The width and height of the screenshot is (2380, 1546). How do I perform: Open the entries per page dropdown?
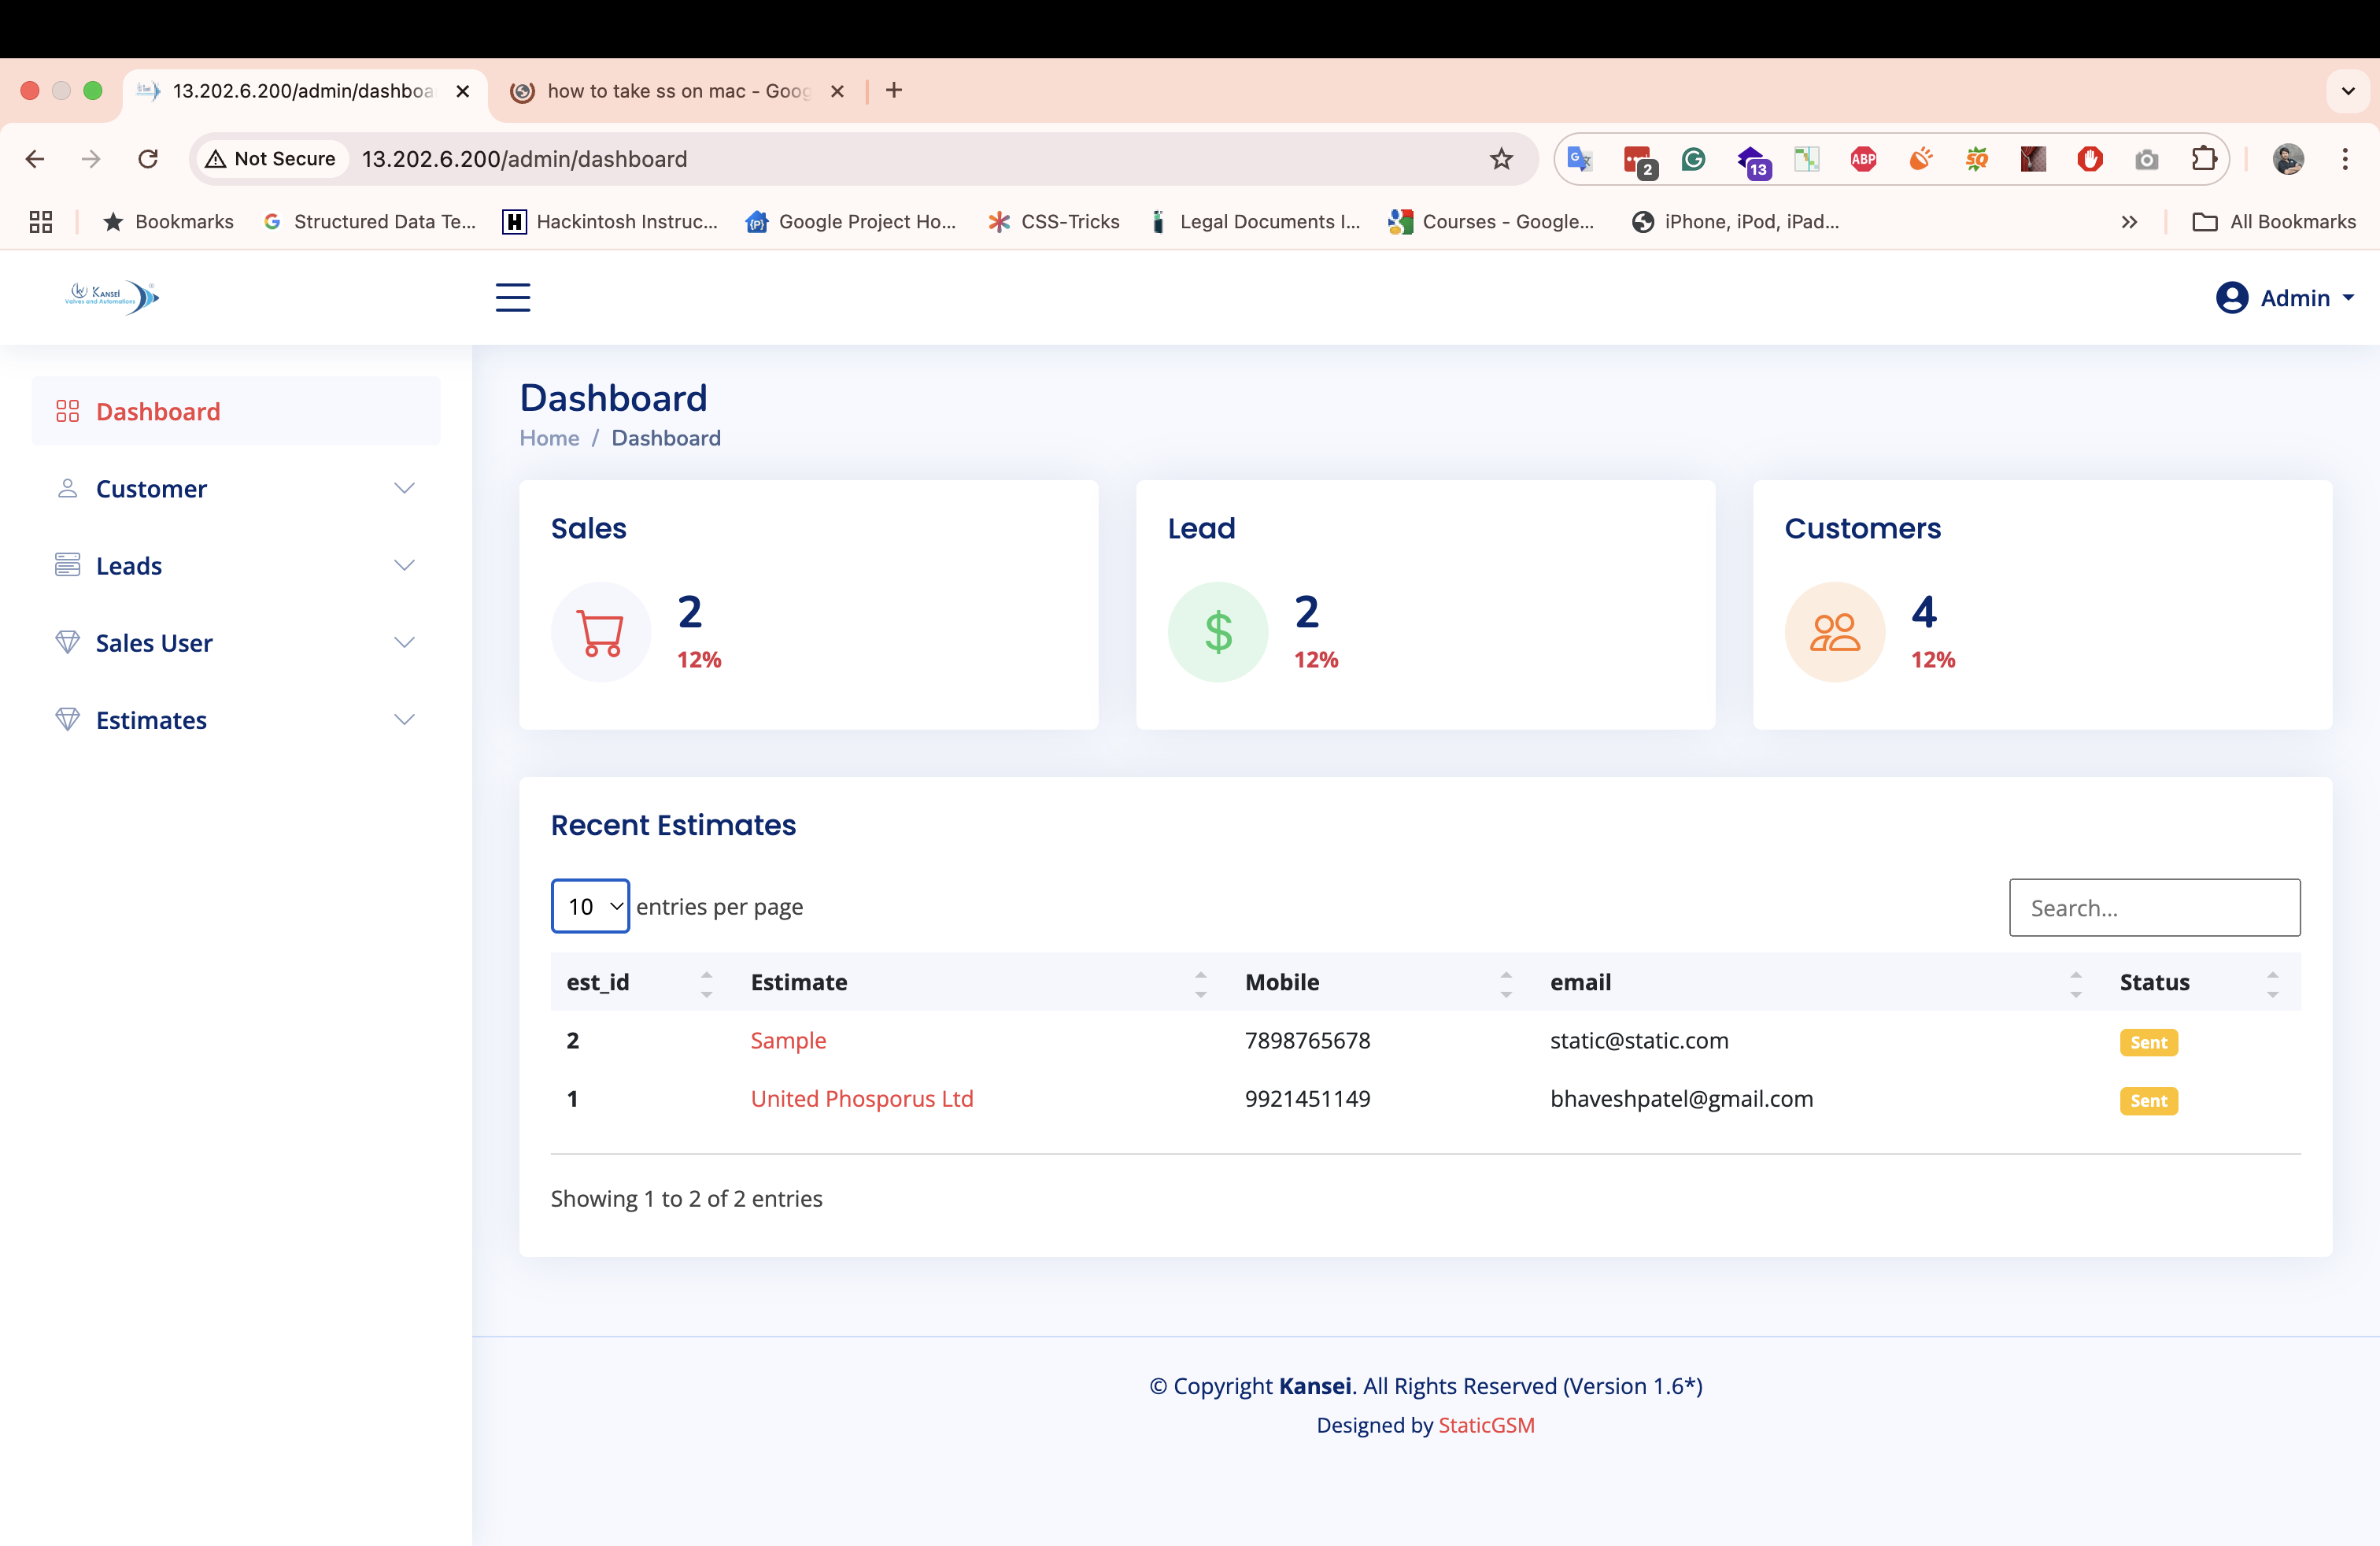590,906
